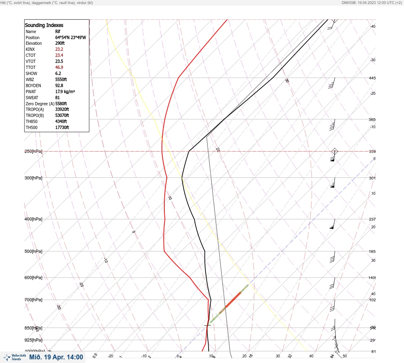
Task: Click the temperature axis label -20 at bottom
Action: [110, 356]
